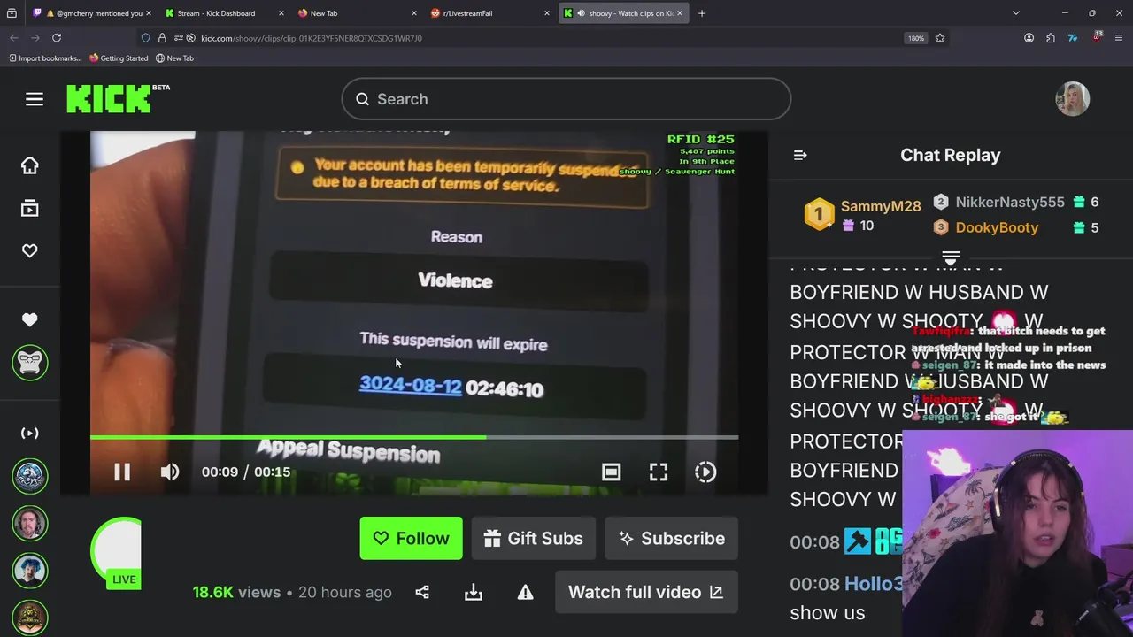Click the KICK beta logo
The height and width of the screenshot is (637, 1133).
tap(118, 98)
